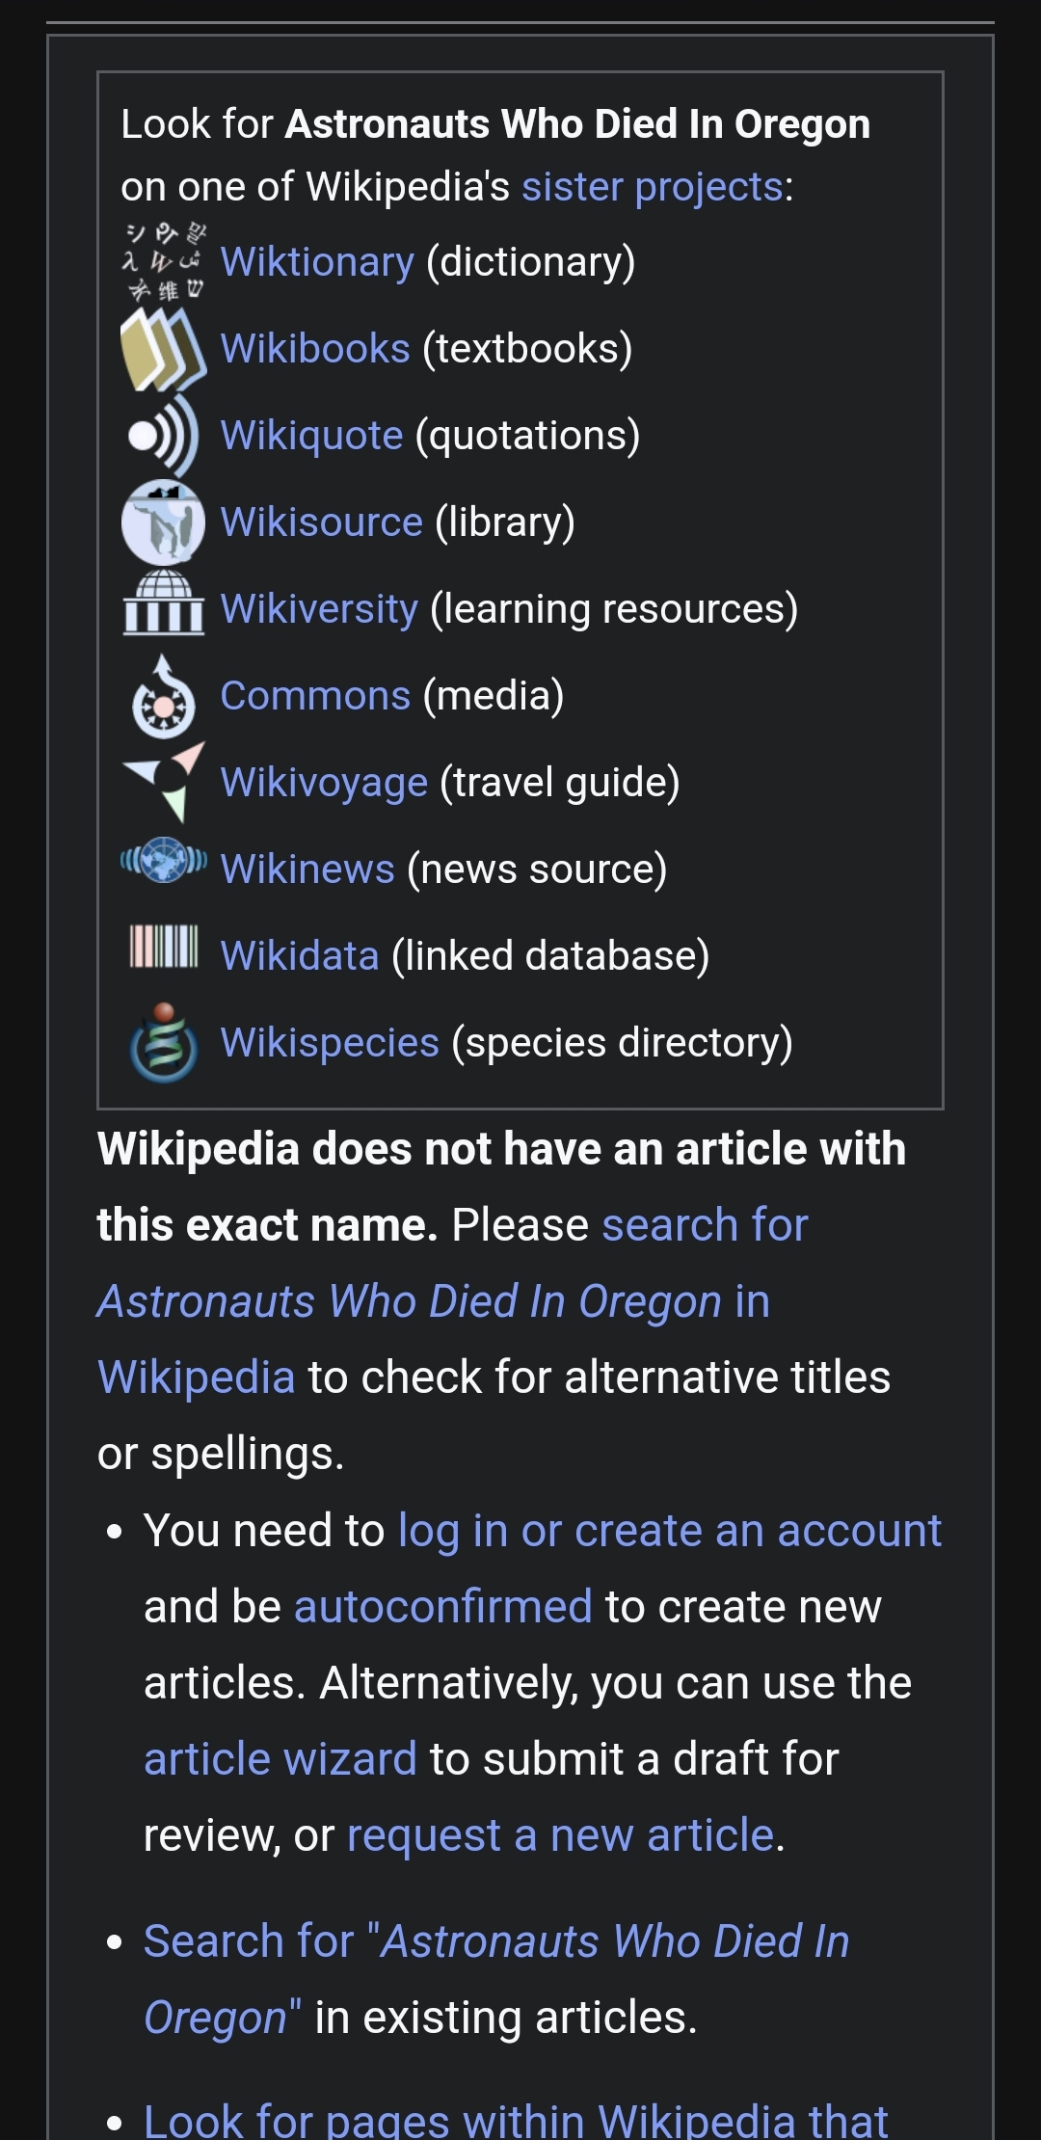
Task: Click the Wikibooks textbooks icon
Action: tap(162, 347)
